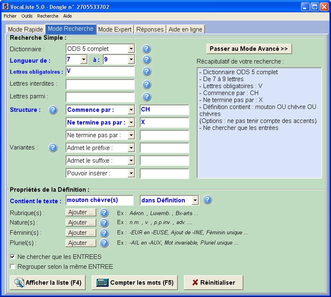
Task: Focus the Lettres obligatoires input field
Action: click(100, 72)
